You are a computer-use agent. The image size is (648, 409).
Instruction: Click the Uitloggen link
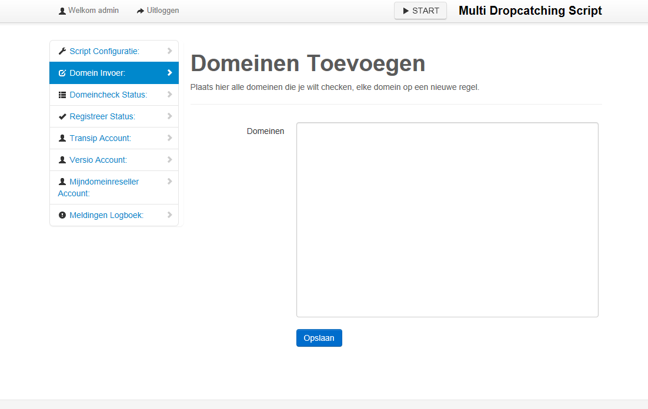point(162,11)
